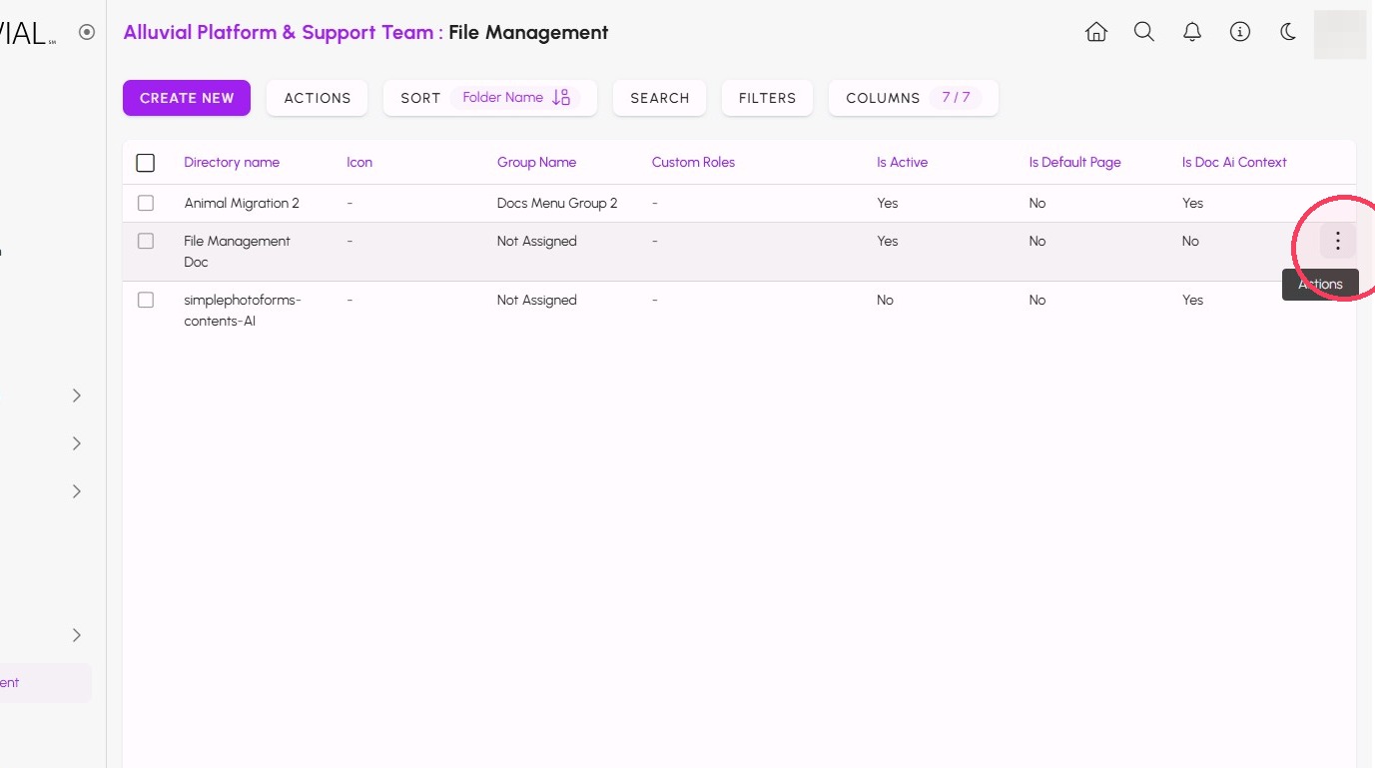Open the Filters panel
The image size is (1375, 768).
pos(767,98)
